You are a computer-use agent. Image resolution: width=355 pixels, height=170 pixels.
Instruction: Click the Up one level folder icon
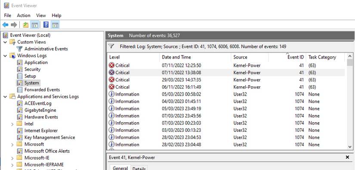click(x=25, y=25)
